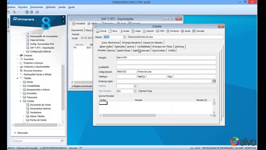Click the pin icon on Primavera navigator header
Screen dimensions: 266x150
coord(63,17)
